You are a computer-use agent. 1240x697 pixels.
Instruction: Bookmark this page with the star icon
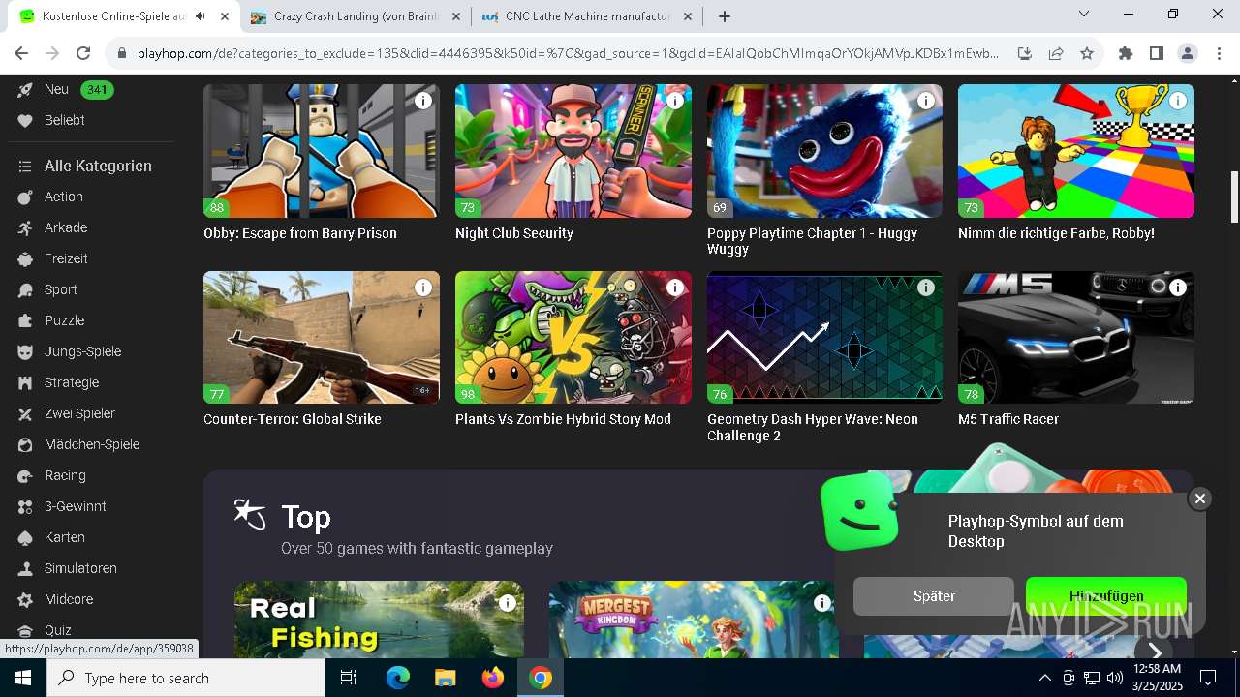[x=1087, y=54]
